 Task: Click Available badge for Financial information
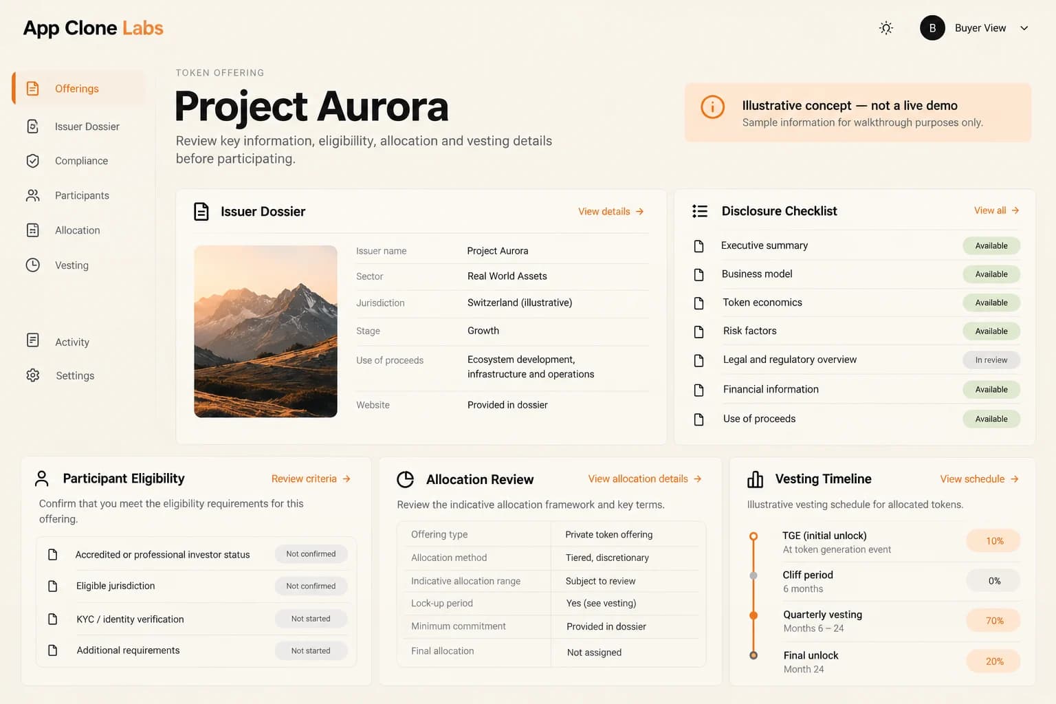[x=991, y=390]
